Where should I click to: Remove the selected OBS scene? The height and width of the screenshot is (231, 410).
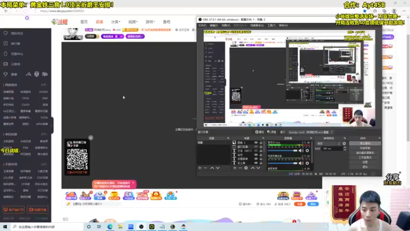[x=206, y=168]
